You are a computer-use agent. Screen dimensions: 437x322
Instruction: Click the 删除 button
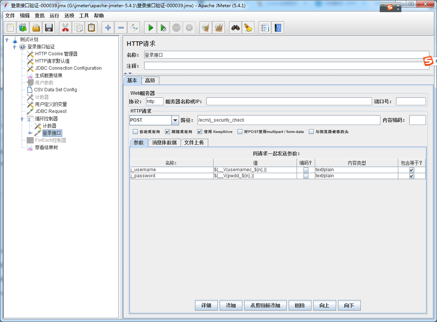click(x=300, y=305)
